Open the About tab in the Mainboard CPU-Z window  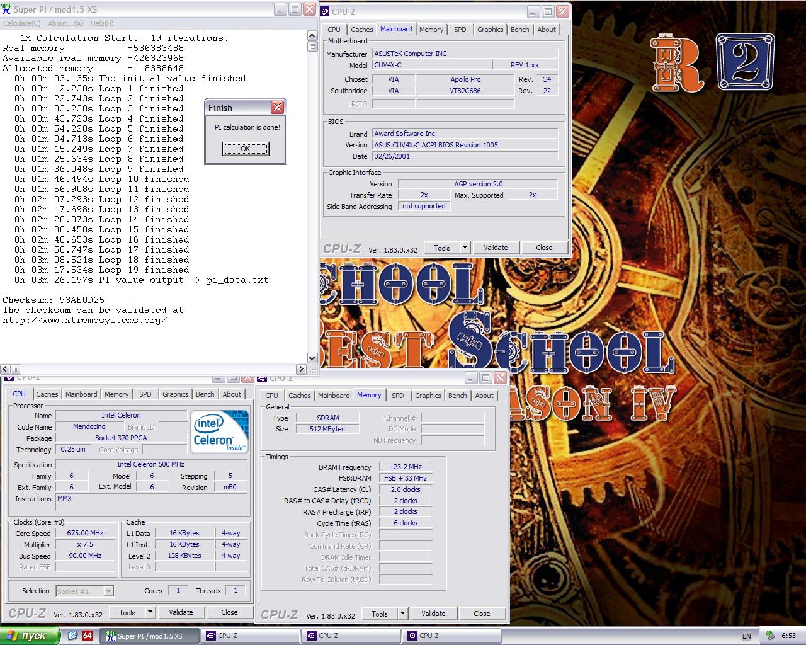click(x=547, y=30)
